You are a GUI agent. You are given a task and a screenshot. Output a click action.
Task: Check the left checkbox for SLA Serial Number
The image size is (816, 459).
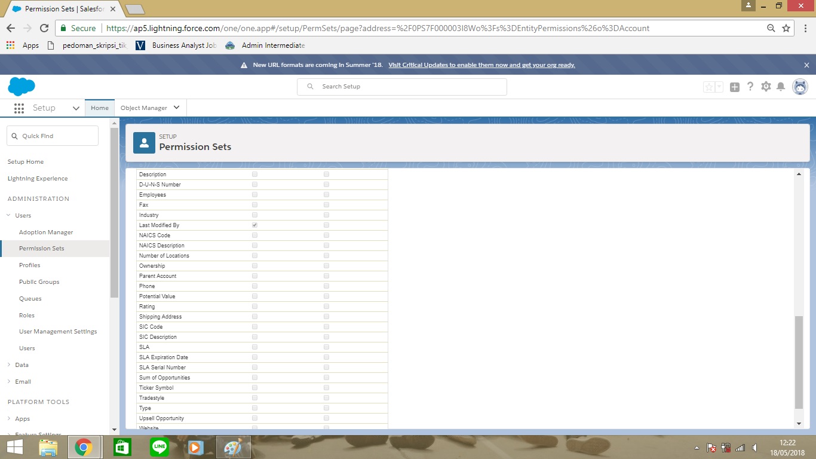(255, 368)
